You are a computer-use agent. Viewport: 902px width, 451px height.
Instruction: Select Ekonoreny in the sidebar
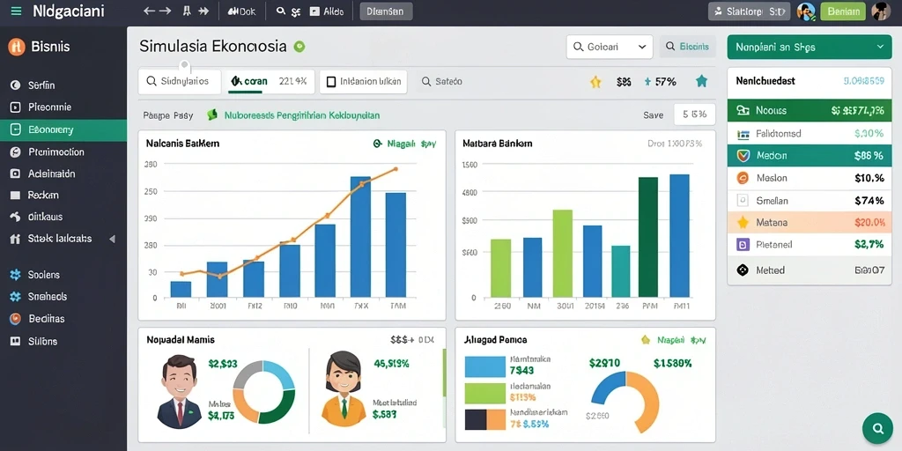point(63,130)
